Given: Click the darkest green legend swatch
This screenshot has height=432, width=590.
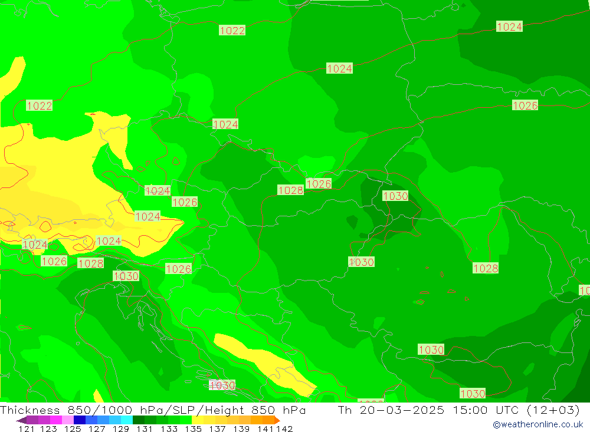Looking at the screenshot, I should pos(139,420).
